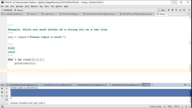Viewport: 192px width, 108px height.
Task: Open the View menu
Action: click(12, 6)
